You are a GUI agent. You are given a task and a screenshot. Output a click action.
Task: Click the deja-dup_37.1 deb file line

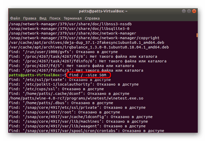pos(87,43)
